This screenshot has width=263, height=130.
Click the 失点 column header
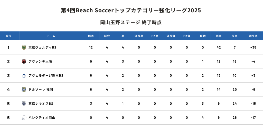point(235,36)
